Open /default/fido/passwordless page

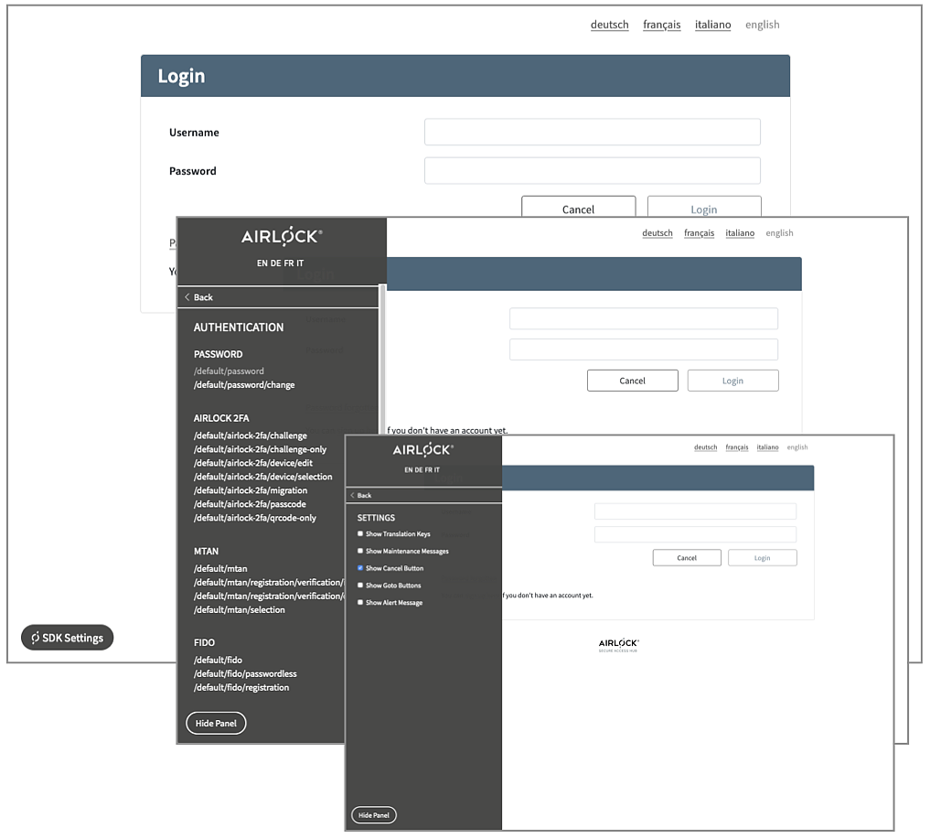[245, 673]
